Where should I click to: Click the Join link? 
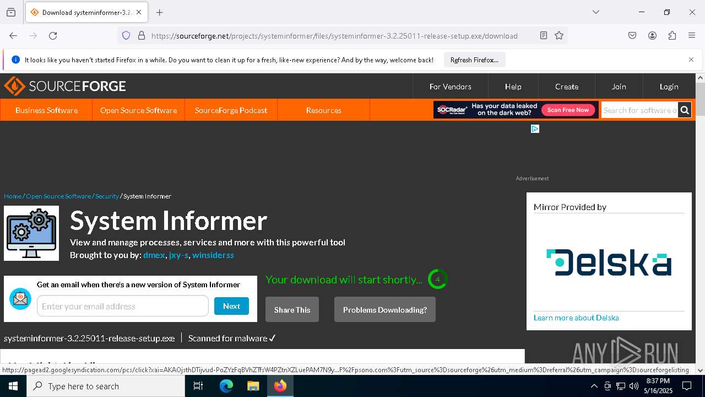(x=619, y=87)
